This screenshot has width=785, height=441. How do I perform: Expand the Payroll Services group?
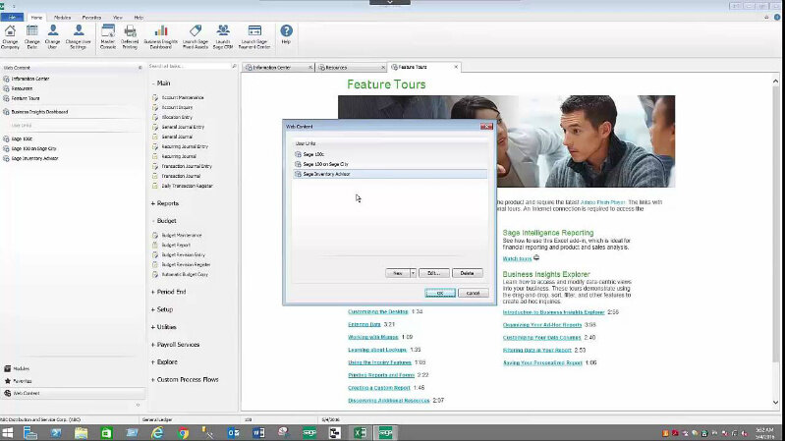[178, 345]
